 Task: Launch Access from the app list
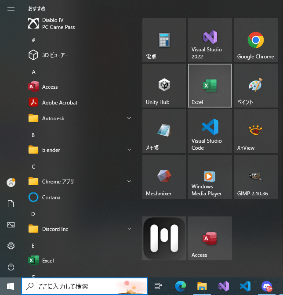click(x=80, y=87)
